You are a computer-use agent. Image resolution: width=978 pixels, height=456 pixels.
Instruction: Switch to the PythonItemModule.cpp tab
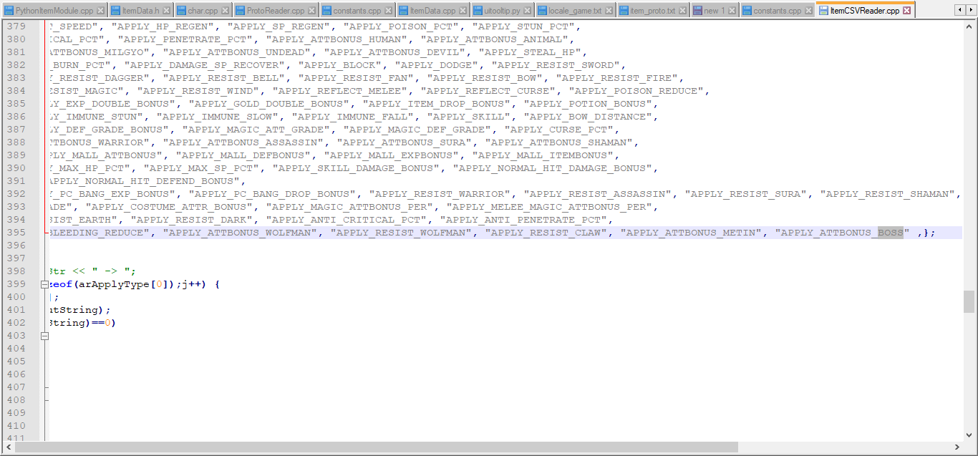tap(54, 11)
